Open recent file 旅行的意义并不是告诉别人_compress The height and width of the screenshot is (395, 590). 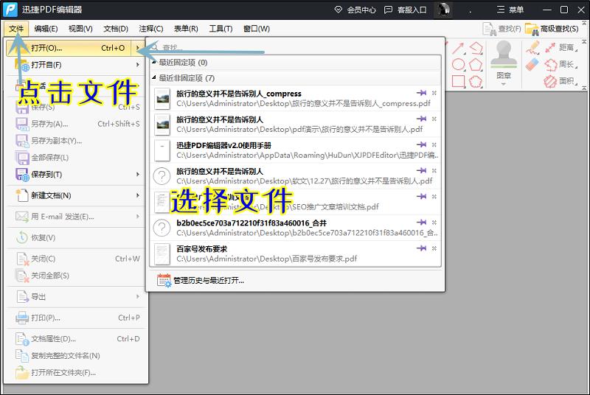(296, 99)
